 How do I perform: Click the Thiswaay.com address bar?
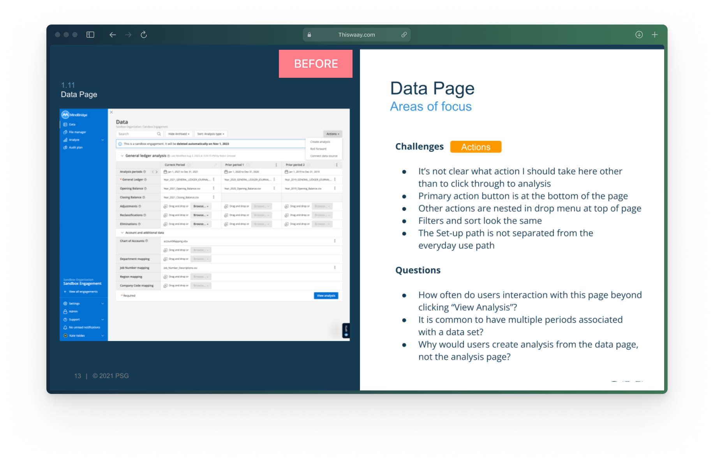point(356,35)
